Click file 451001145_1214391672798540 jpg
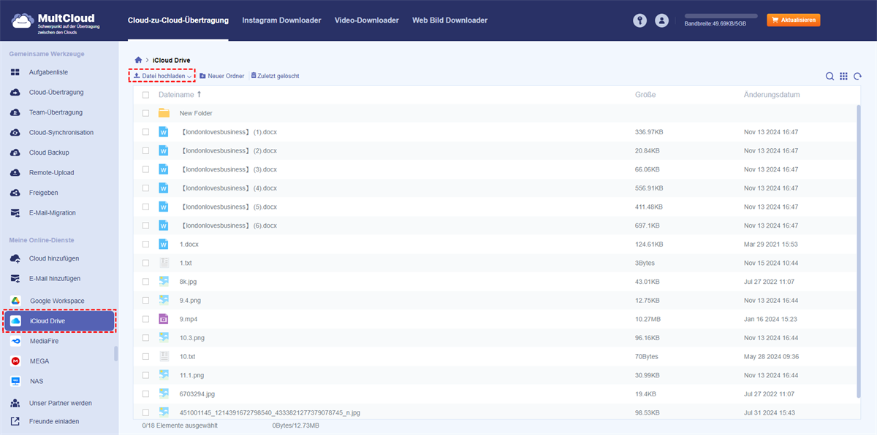 pos(270,412)
